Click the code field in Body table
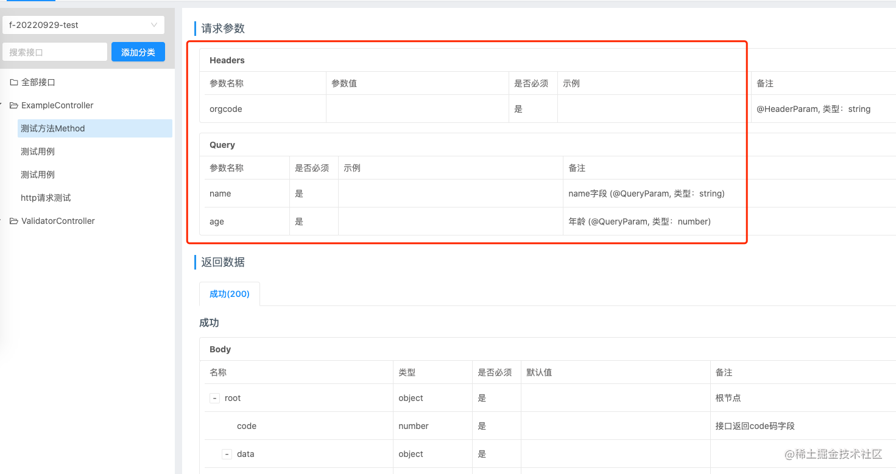The height and width of the screenshot is (474, 896). [247, 426]
